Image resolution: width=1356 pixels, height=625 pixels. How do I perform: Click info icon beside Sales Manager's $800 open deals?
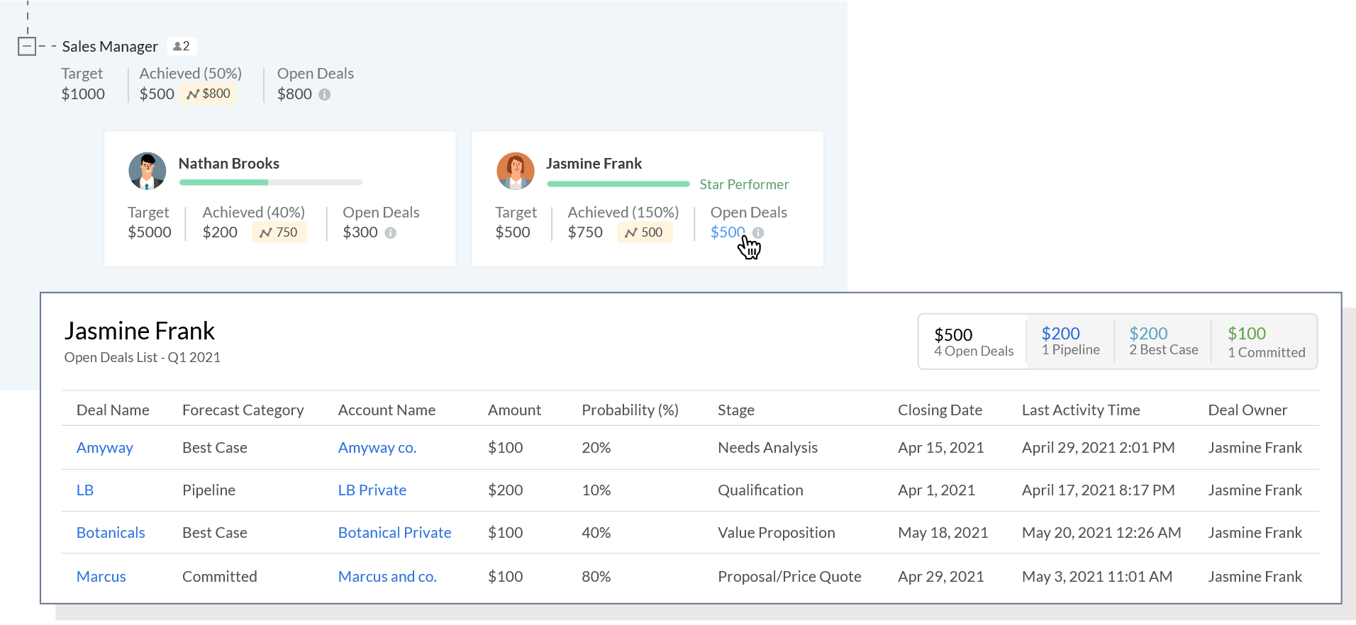click(x=324, y=94)
